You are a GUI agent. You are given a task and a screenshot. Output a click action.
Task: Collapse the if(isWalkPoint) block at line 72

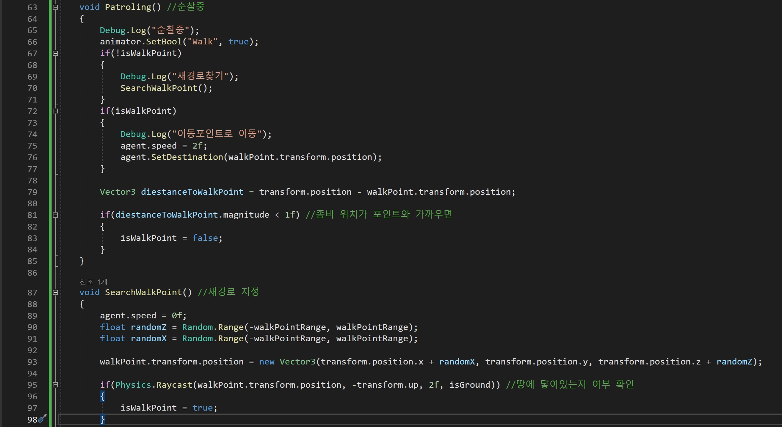point(55,111)
